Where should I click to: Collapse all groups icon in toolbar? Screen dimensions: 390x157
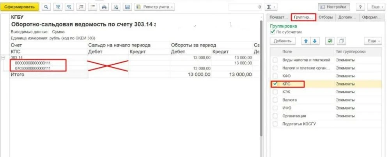pyautogui.click(x=93, y=7)
